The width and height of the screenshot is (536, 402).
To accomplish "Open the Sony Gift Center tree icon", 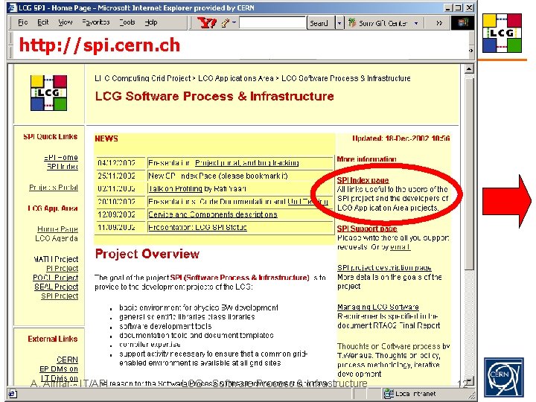I will 351,22.
